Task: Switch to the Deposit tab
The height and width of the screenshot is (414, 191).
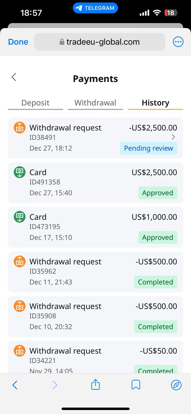Action: pyautogui.click(x=35, y=103)
